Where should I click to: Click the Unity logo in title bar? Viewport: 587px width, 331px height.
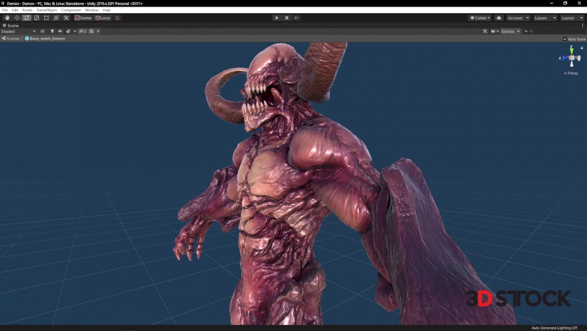click(3, 3)
